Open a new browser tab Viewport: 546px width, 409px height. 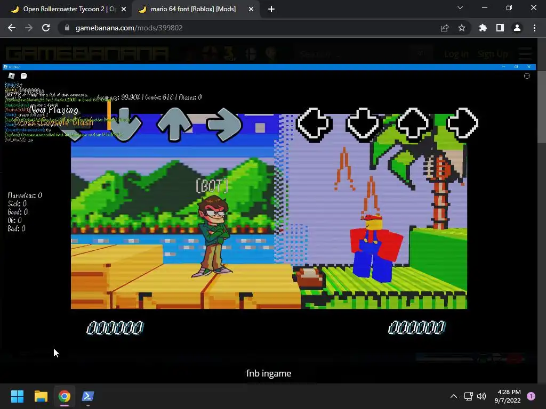pos(271,9)
